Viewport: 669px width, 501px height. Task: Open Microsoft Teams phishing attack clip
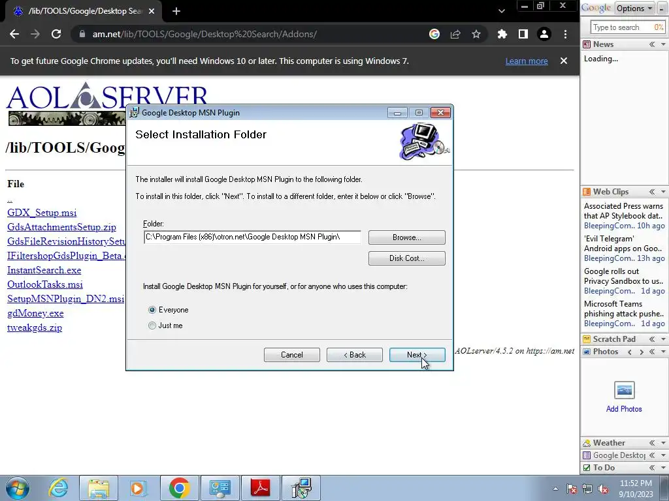[624, 309]
